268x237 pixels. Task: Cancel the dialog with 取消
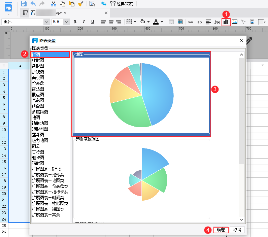[237, 230]
